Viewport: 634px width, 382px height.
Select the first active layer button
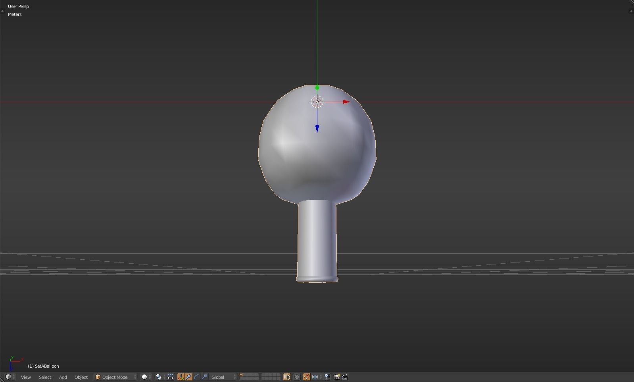pos(241,375)
